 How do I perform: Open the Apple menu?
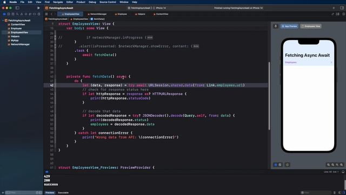pyautogui.click(x=4, y=2)
